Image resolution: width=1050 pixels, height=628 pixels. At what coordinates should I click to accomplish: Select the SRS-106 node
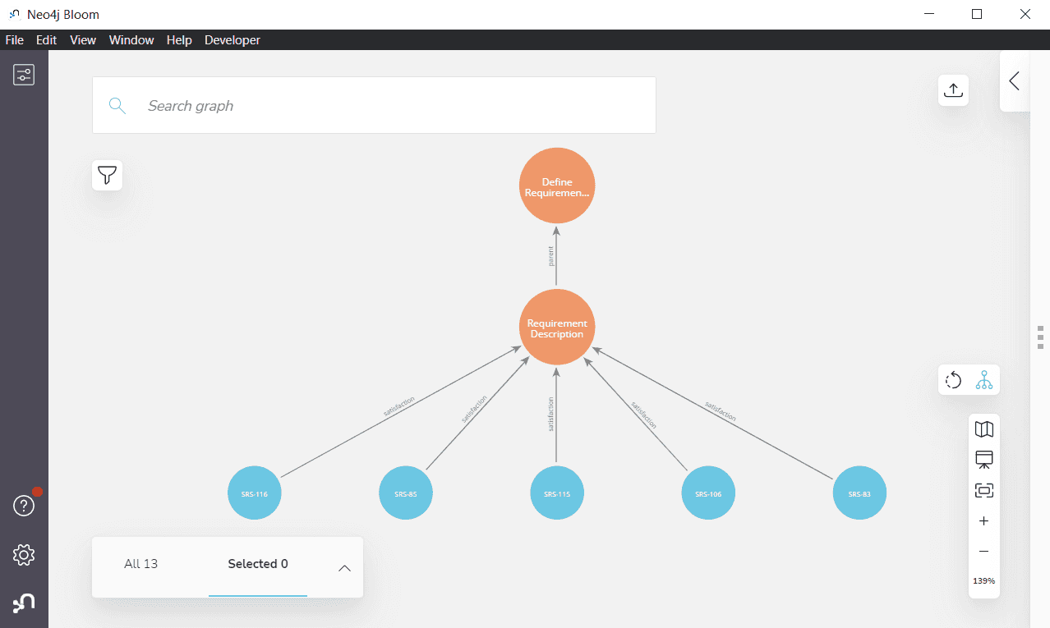708,493
